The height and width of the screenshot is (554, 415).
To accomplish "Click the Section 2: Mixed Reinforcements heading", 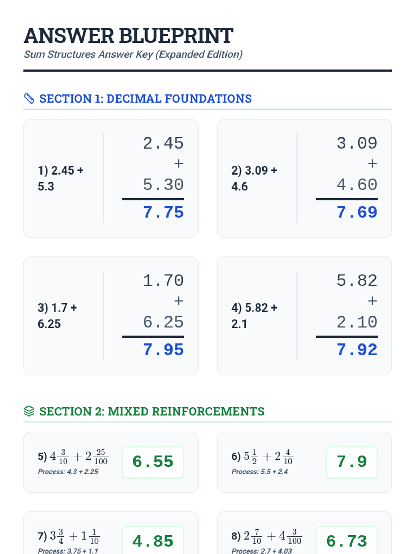I will 151,411.
